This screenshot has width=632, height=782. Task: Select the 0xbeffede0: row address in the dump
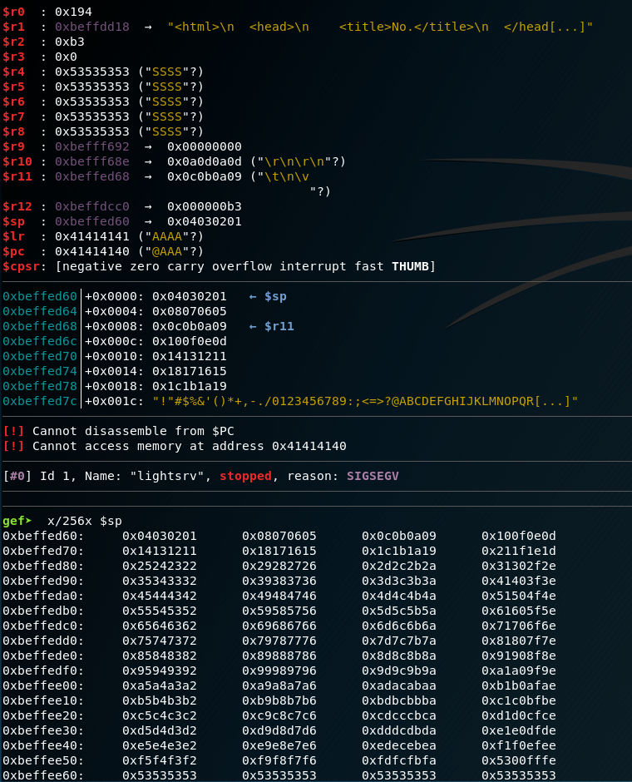[x=43, y=656]
